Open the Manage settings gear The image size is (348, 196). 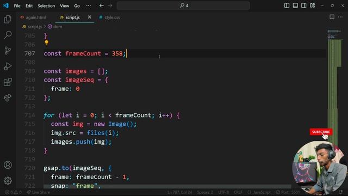pos(8,180)
